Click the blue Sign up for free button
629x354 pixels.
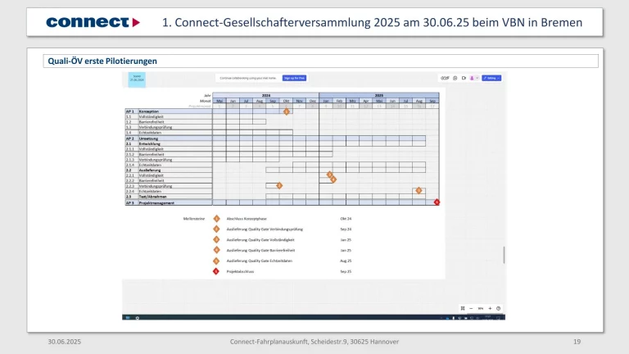pyautogui.click(x=294, y=78)
